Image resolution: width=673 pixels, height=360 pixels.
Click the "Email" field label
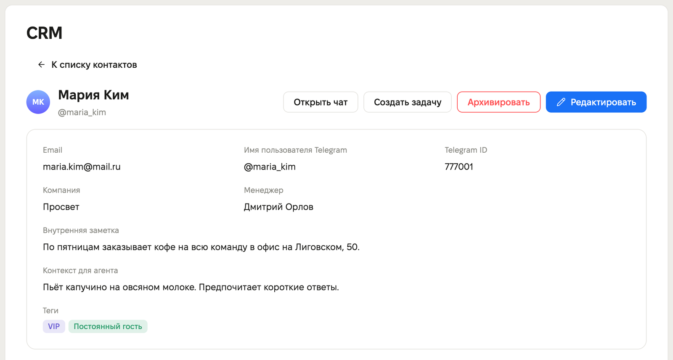click(x=53, y=150)
